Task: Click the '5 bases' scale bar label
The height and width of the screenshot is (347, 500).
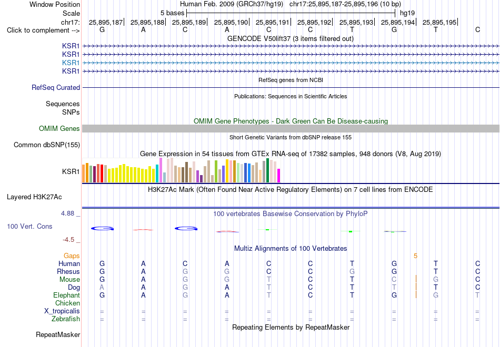Action: pyautogui.click(x=172, y=13)
